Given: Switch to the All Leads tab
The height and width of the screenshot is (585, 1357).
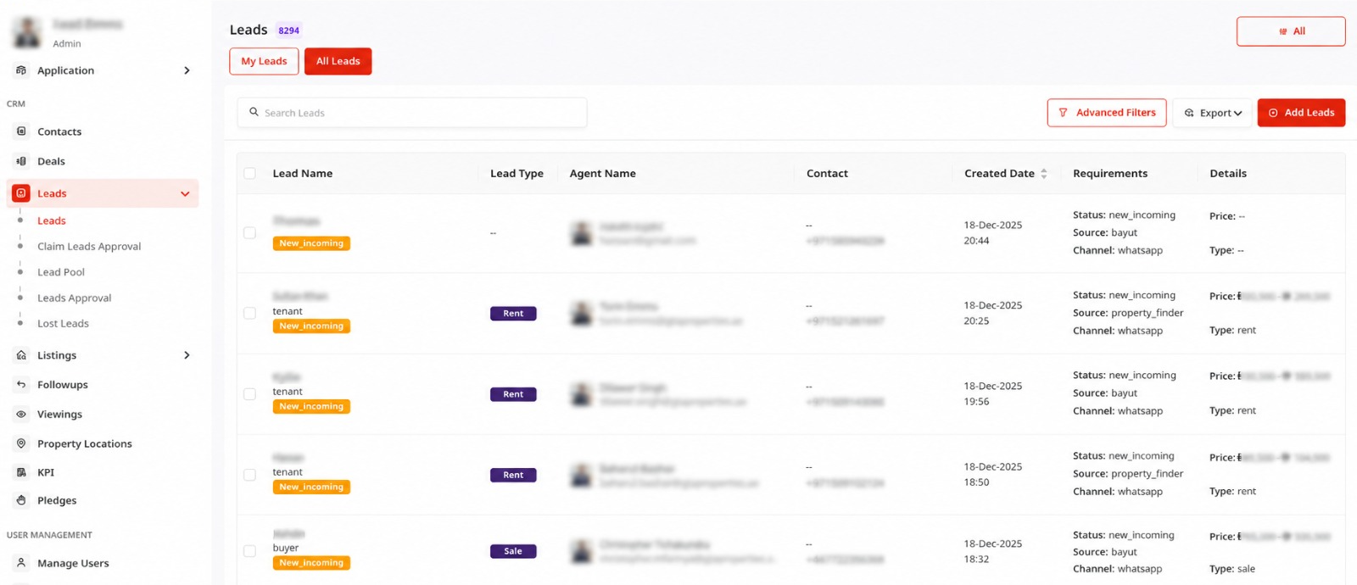Looking at the screenshot, I should click(338, 61).
